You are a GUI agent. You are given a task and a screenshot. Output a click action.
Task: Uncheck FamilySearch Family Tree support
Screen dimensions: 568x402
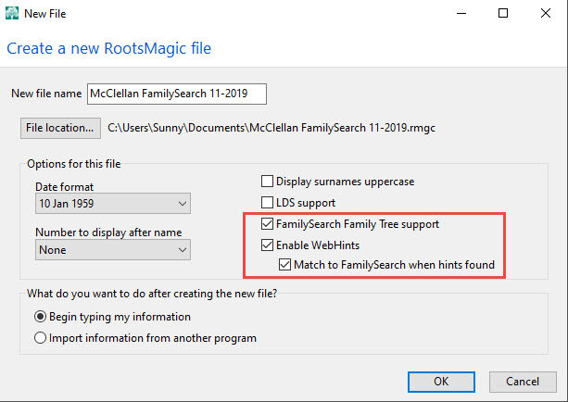(x=268, y=224)
